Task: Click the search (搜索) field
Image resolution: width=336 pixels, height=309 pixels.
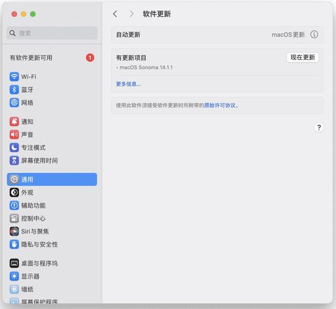Action: pyautogui.click(x=52, y=33)
